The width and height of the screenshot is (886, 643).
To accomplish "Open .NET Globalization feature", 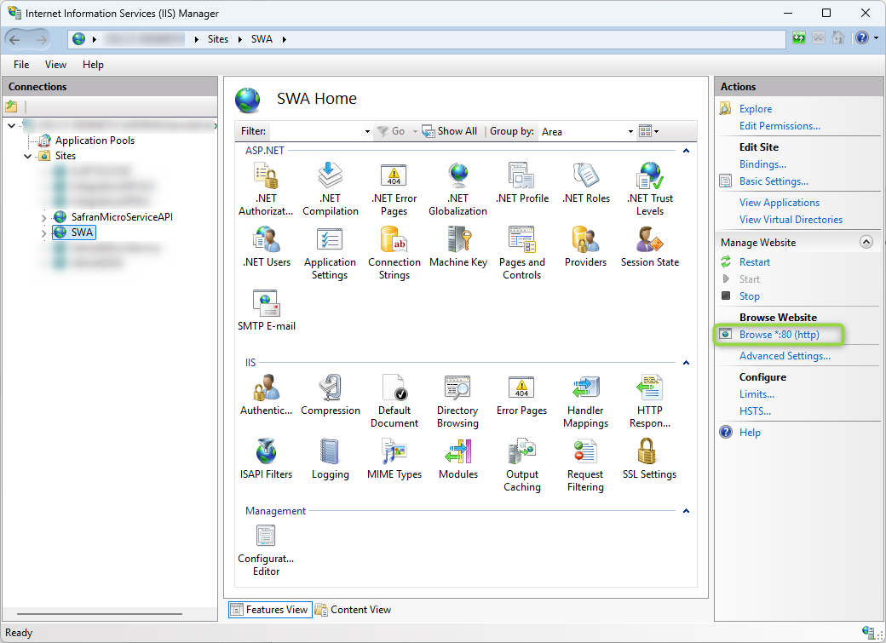I will 457,189.
